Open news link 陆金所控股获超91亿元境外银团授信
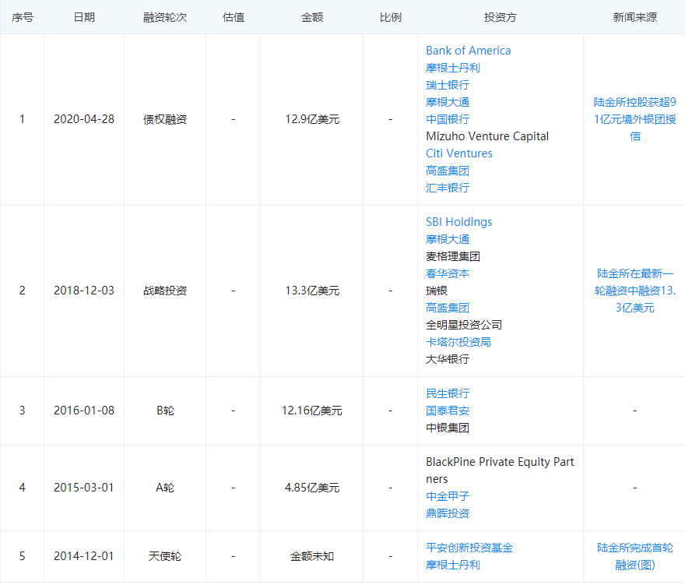The image size is (685, 585). pos(634,119)
